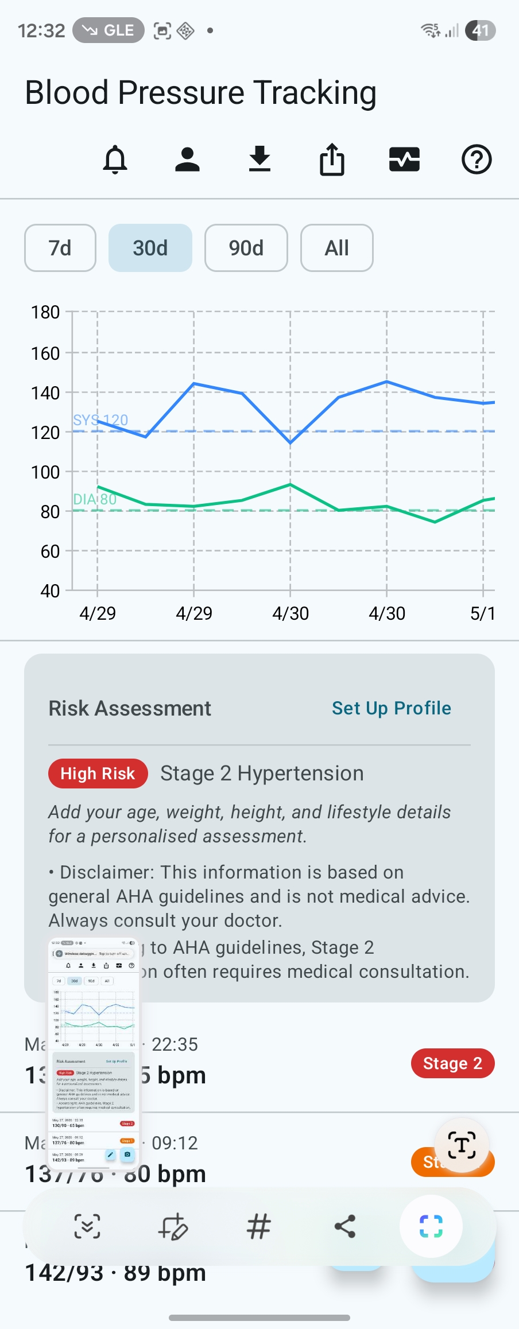Select the All time range
Screen dimensions: 519x1329
point(337,248)
